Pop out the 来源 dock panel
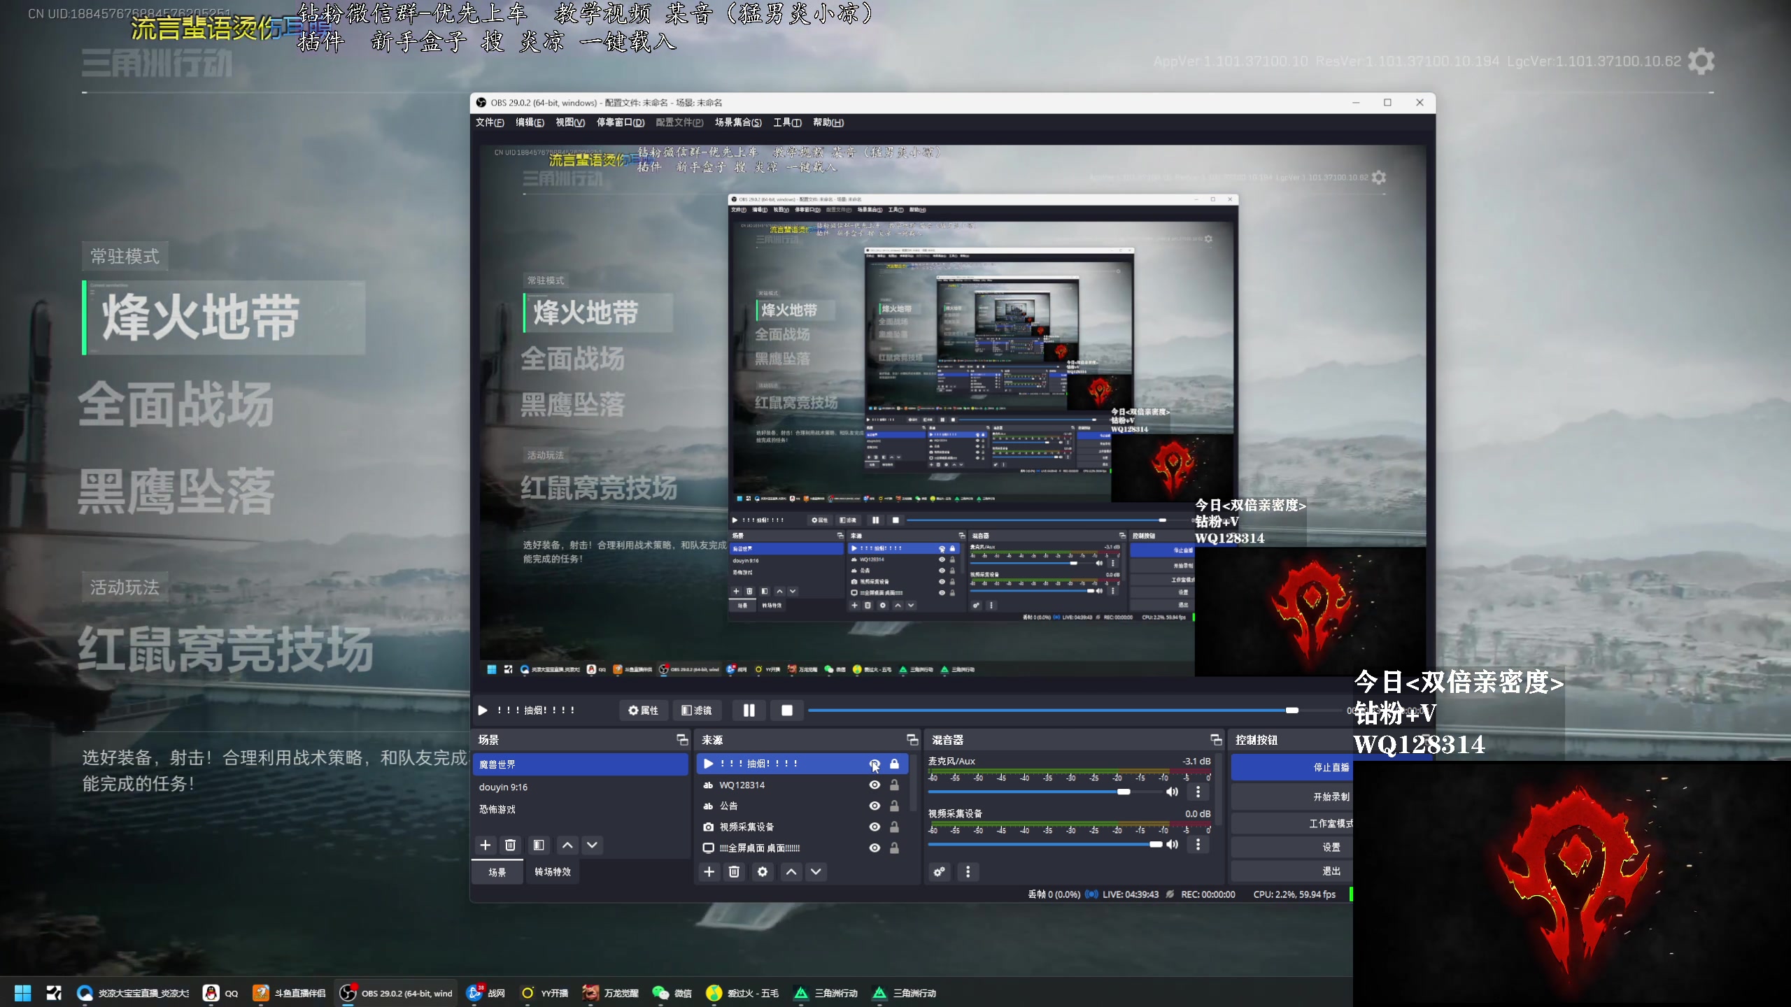This screenshot has width=1791, height=1007. [x=912, y=739]
